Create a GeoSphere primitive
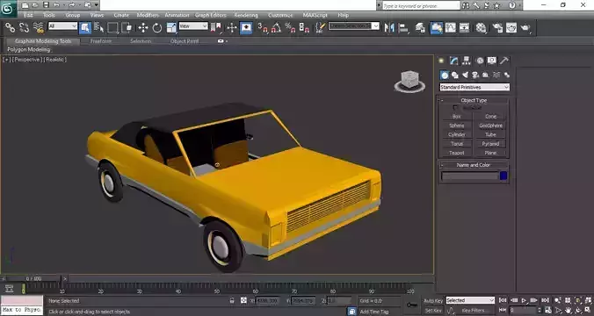The height and width of the screenshot is (316, 594). pyautogui.click(x=490, y=126)
